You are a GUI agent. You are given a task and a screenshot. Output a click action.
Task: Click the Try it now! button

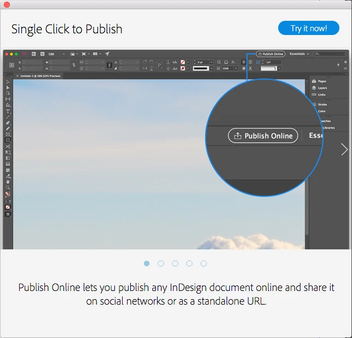tap(308, 28)
